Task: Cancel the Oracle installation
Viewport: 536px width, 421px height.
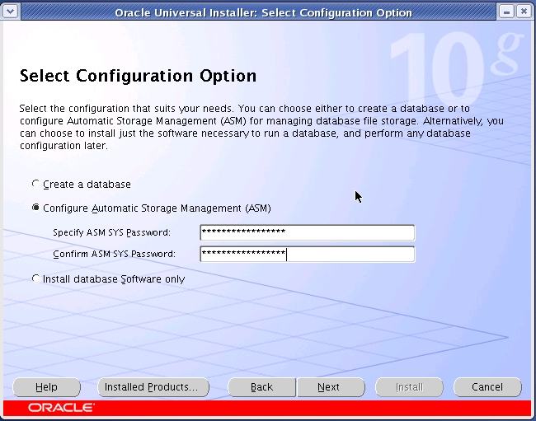Action: [487, 387]
